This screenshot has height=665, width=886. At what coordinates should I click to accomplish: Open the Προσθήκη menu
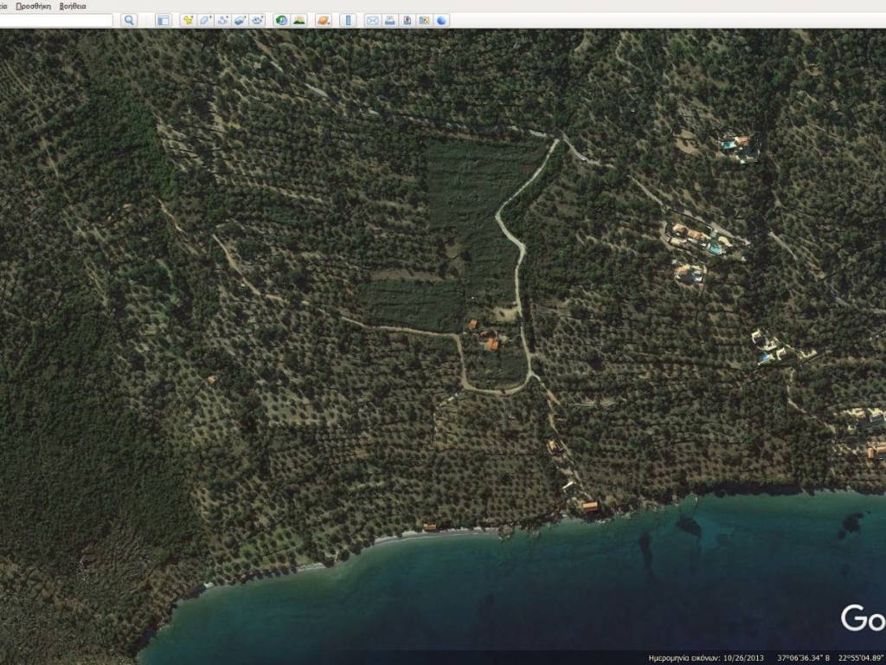point(33,5)
